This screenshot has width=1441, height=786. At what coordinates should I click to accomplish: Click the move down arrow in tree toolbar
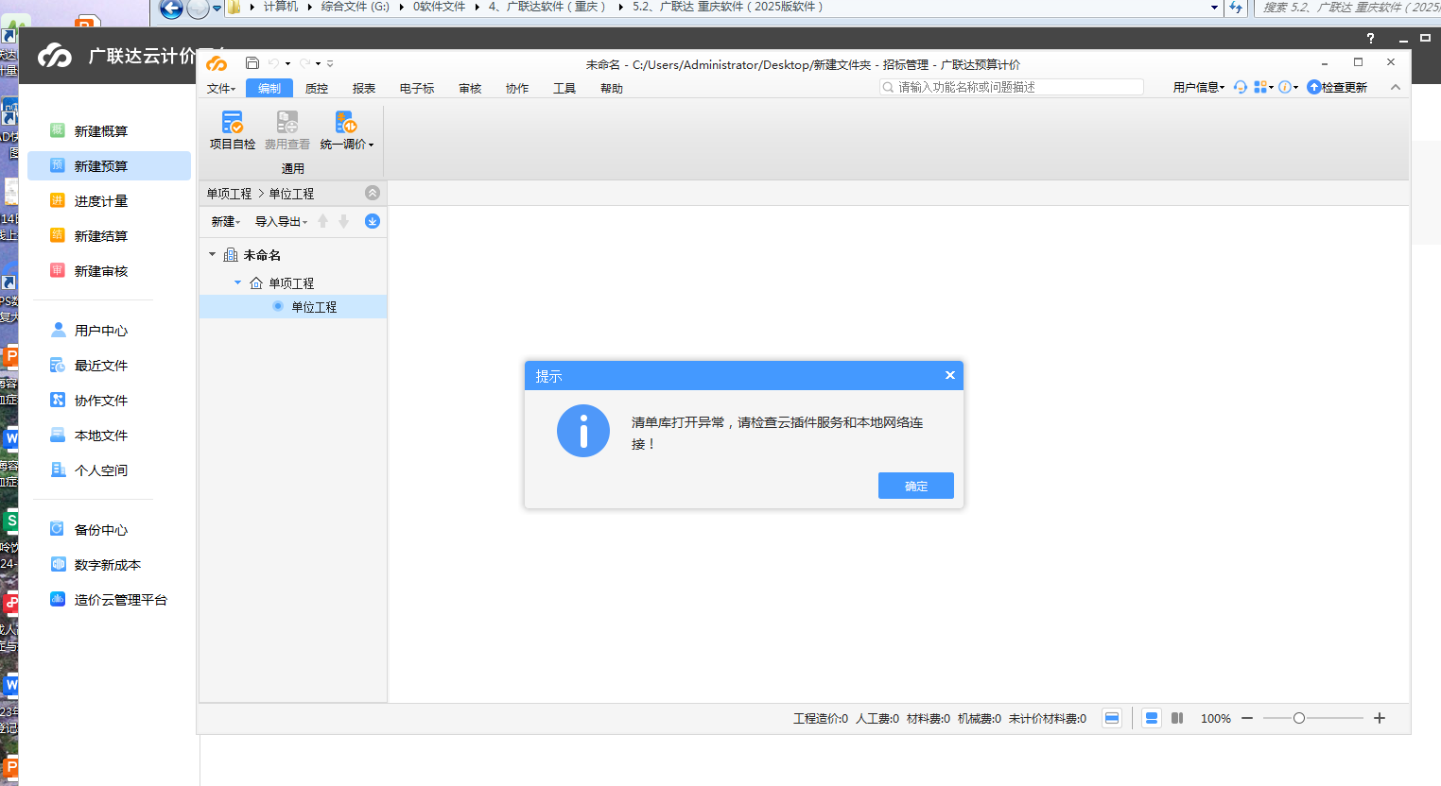(x=344, y=221)
